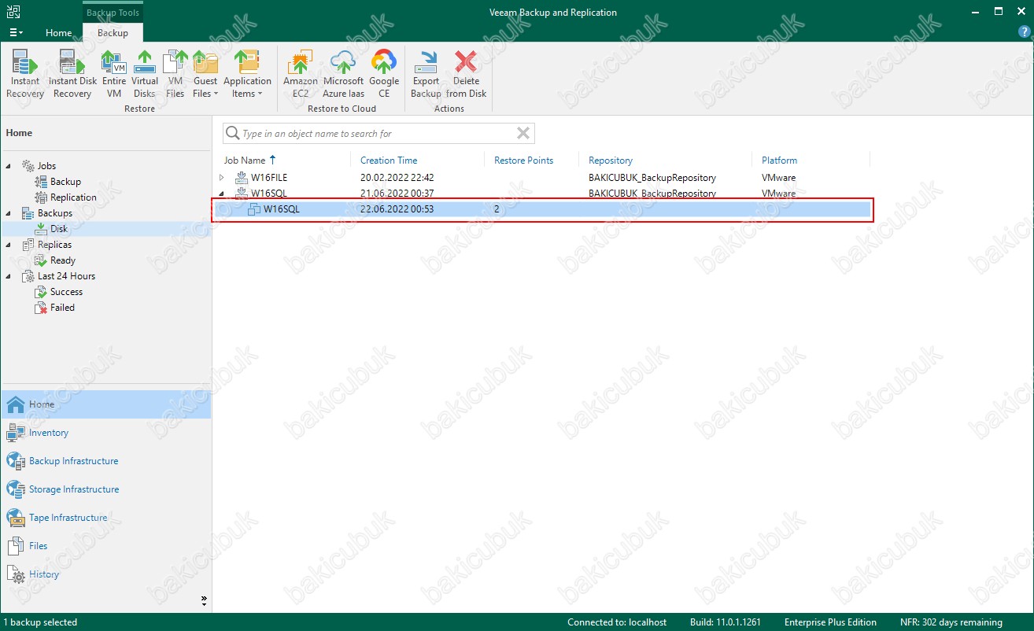The image size is (1034, 631).
Task: Collapse Last 24 Hours tree node
Action: [8, 276]
